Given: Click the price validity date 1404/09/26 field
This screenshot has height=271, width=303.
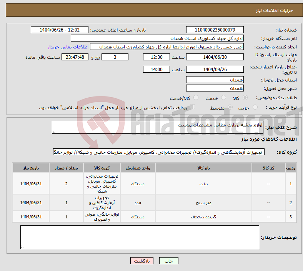Looking at the screenshot, I should [215, 69].
